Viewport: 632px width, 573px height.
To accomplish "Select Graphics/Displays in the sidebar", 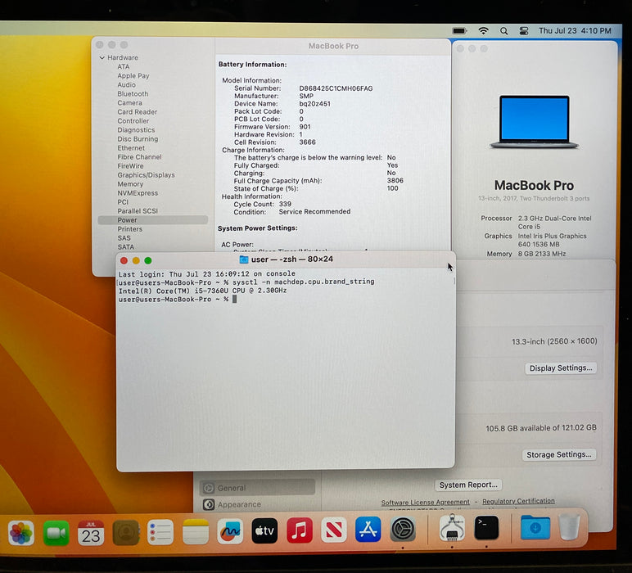I will 146,175.
